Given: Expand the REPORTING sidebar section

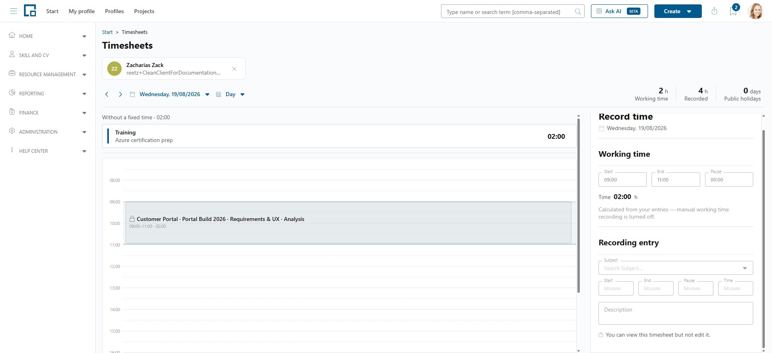Looking at the screenshot, I should [x=84, y=94].
